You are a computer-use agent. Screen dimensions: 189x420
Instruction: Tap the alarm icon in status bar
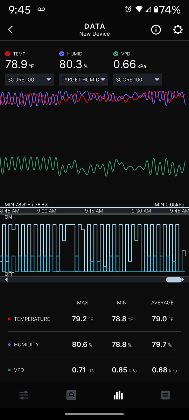(128, 9)
